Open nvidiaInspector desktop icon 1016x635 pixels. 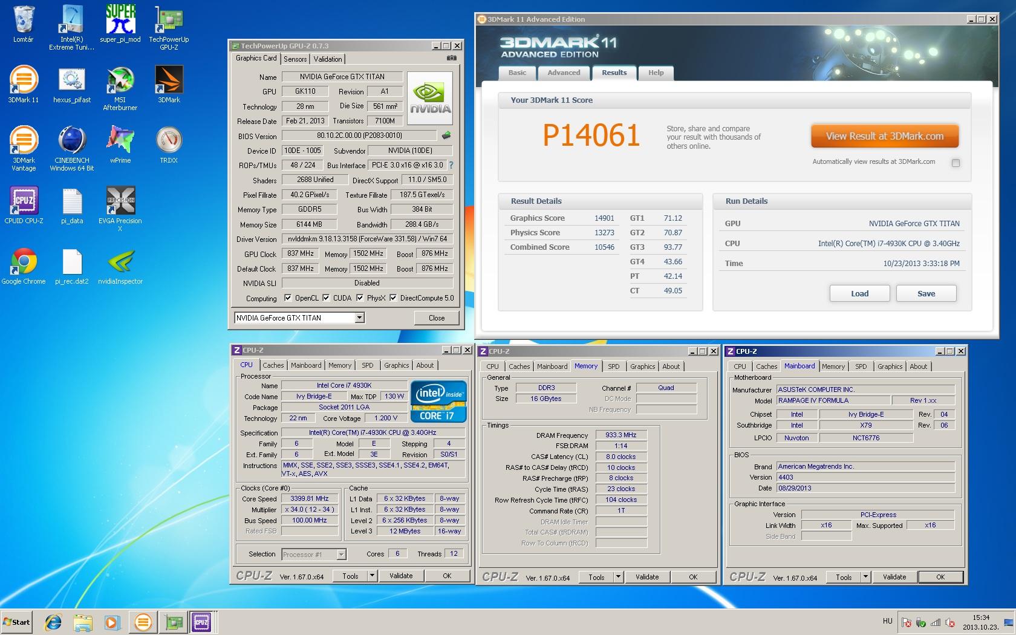[120, 265]
